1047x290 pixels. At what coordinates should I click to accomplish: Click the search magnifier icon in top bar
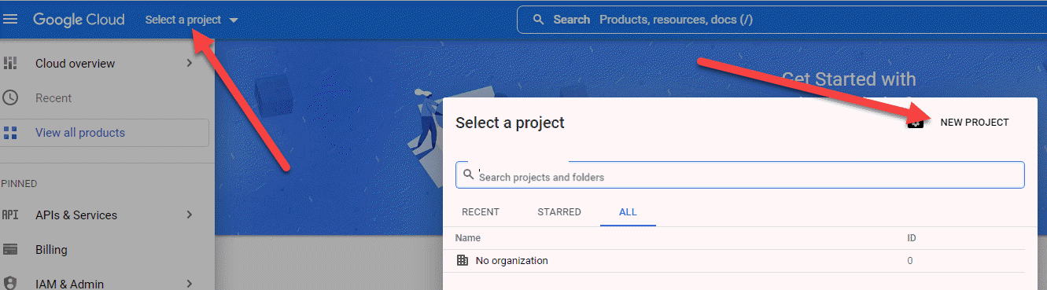click(x=539, y=20)
